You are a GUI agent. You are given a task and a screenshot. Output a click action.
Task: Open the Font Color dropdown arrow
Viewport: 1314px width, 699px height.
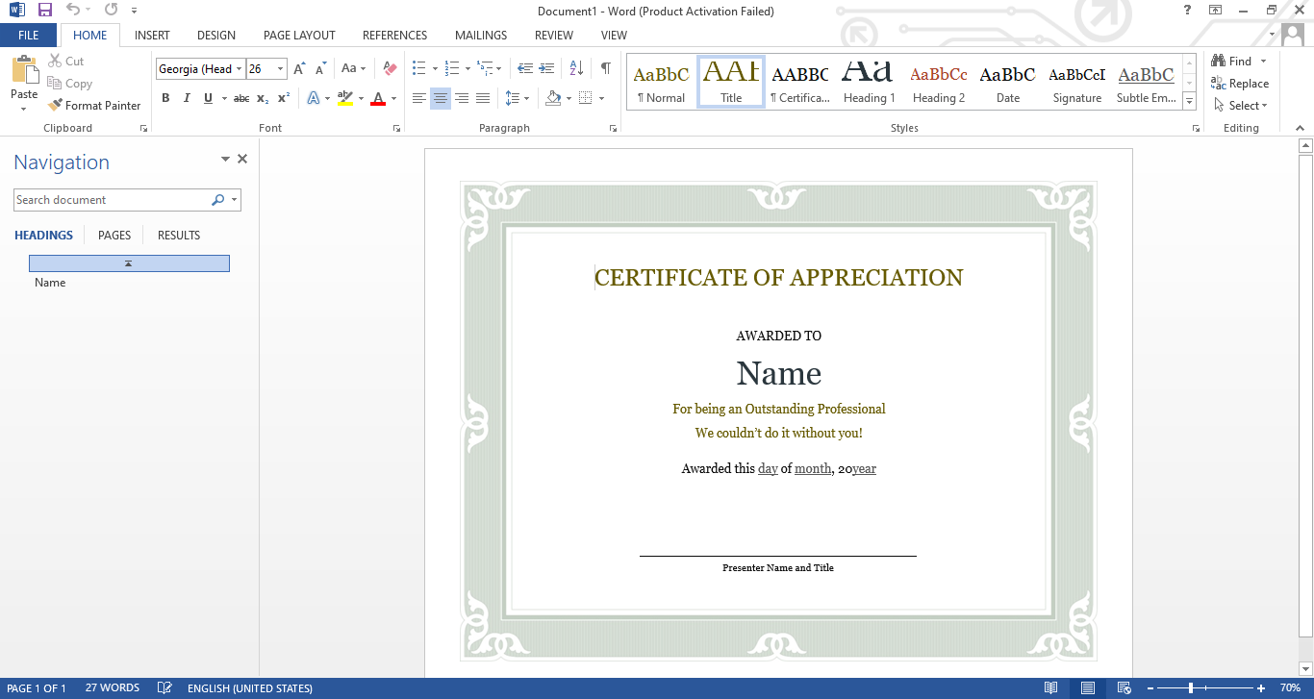(392, 97)
